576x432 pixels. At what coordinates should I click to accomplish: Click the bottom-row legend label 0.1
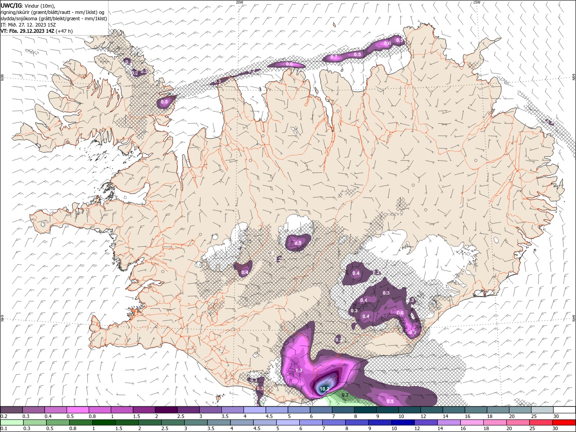4,429
